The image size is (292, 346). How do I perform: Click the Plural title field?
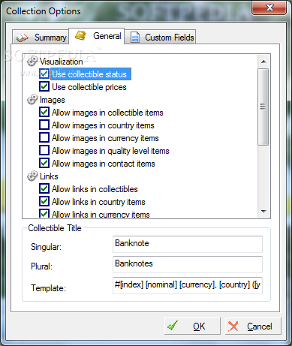point(188,264)
